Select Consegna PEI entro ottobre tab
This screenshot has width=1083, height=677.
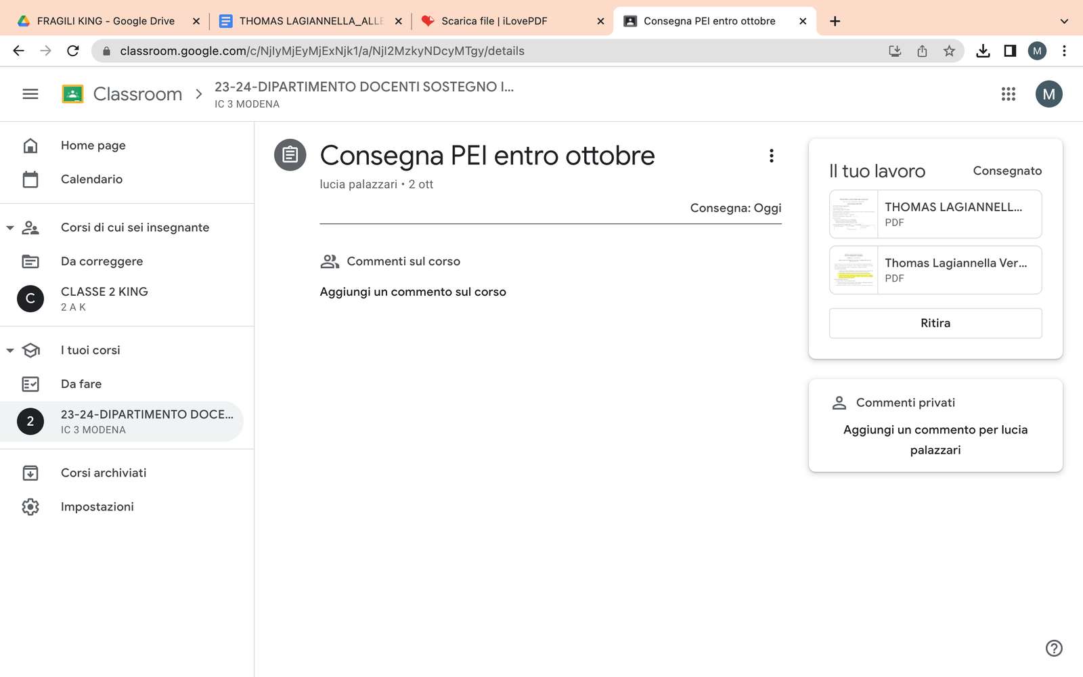click(x=709, y=21)
